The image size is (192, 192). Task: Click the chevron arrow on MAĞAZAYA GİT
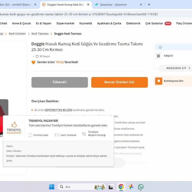tap(189, 68)
